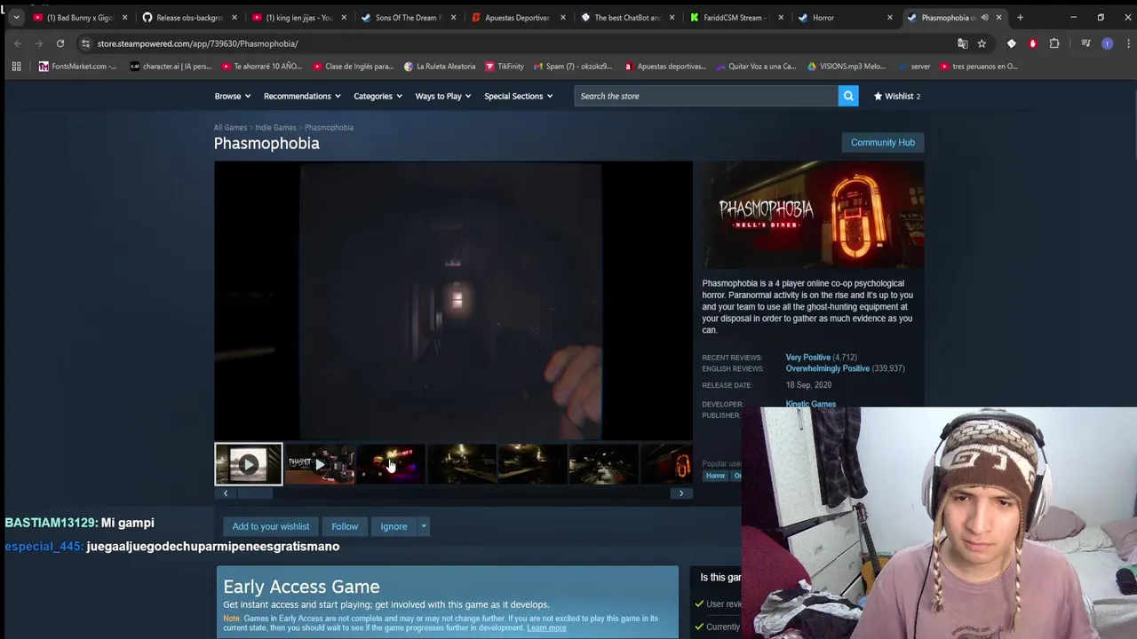Click Add to your wishlist
Image resolution: width=1137 pixels, height=639 pixels.
271,526
